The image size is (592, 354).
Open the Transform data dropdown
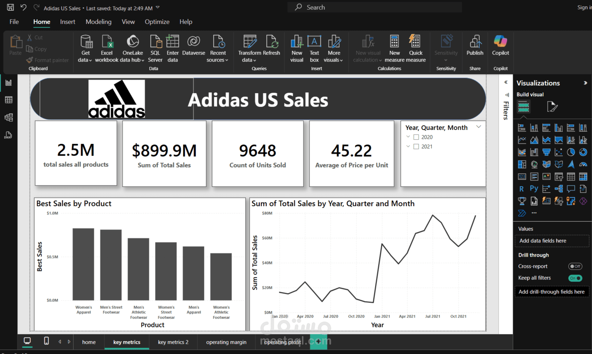[x=249, y=49]
